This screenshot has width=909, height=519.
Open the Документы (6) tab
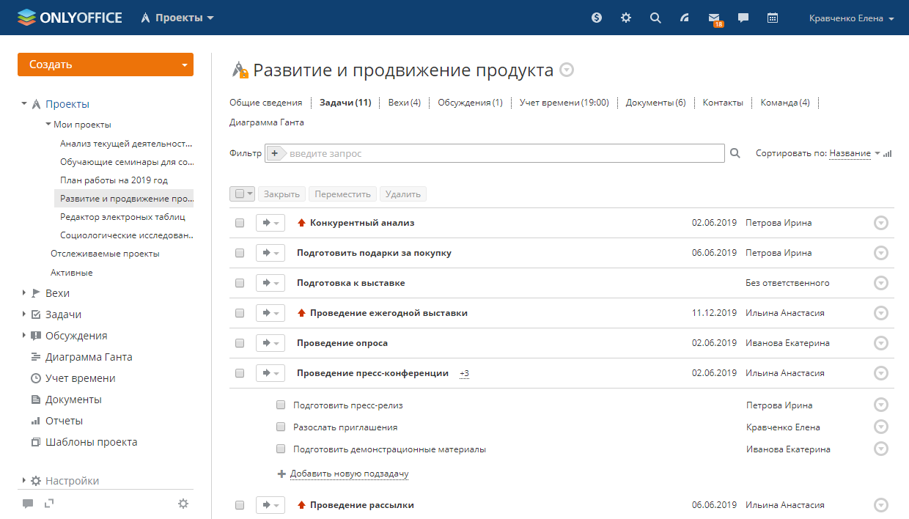655,103
